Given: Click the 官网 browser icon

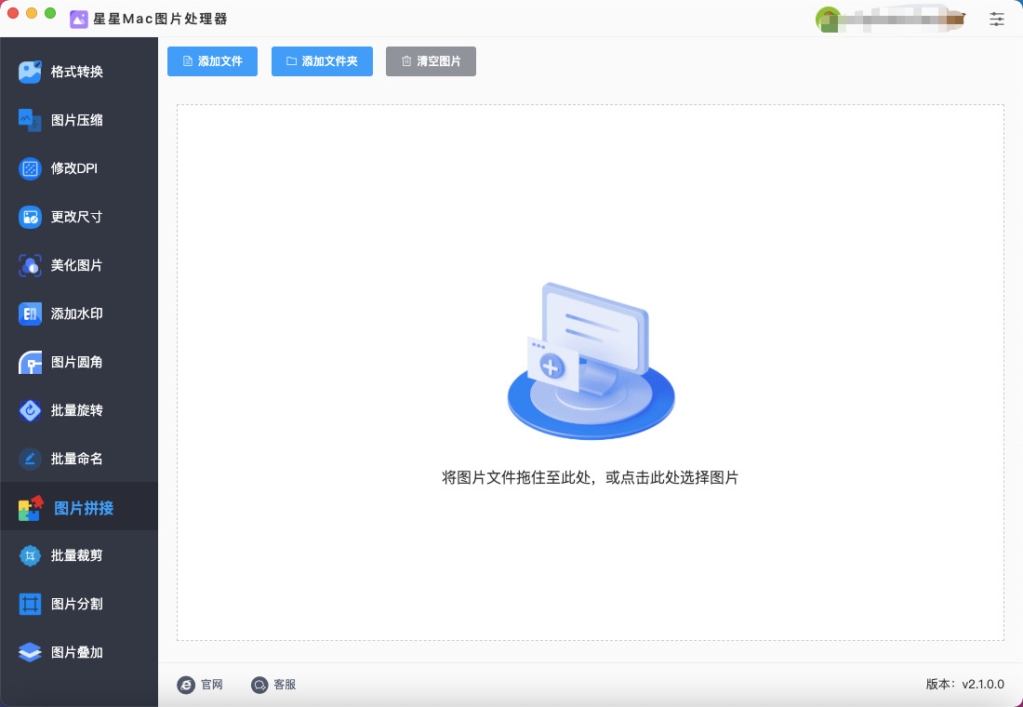Looking at the screenshot, I should (x=186, y=685).
